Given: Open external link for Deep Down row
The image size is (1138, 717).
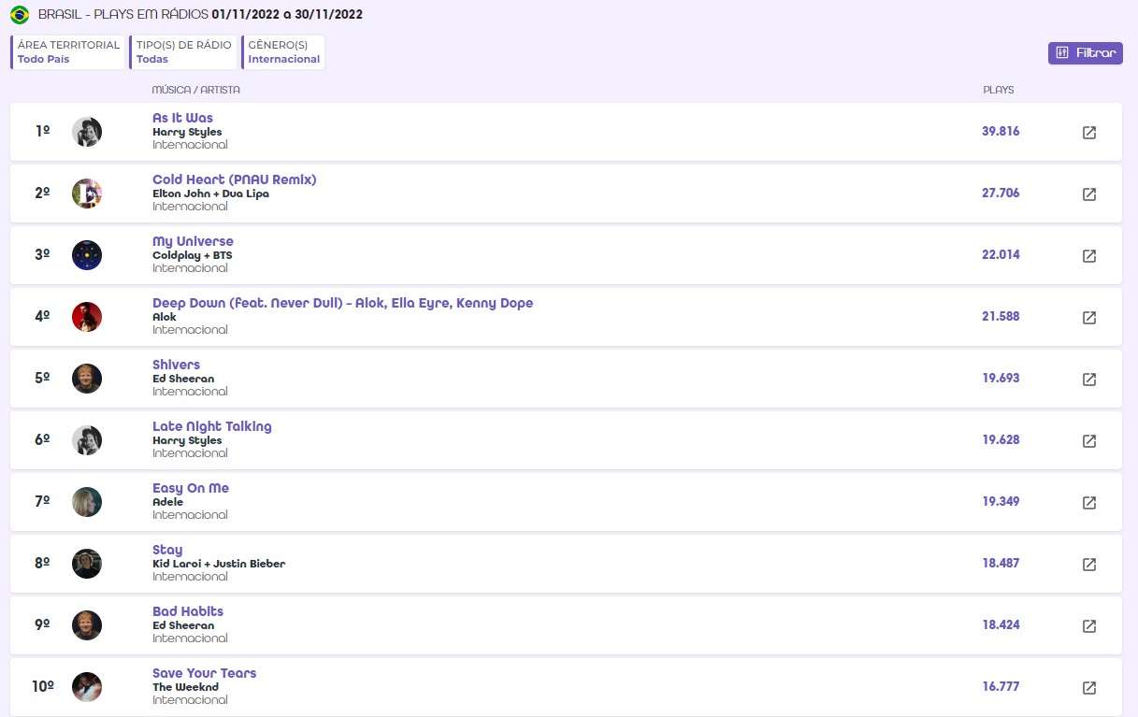Looking at the screenshot, I should coord(1088,318).
